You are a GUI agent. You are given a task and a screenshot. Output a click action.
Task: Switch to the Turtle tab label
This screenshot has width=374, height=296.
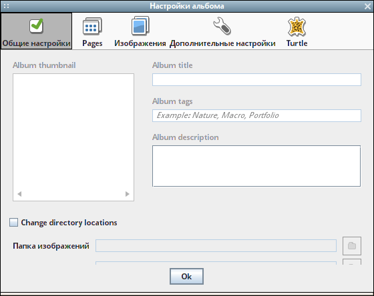click(x=297, y=43)
